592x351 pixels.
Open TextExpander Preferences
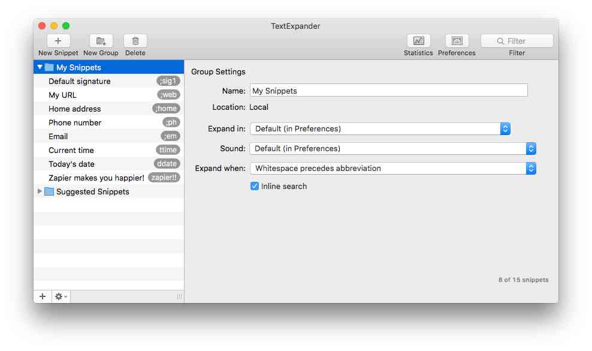click(x=457, y=40)
